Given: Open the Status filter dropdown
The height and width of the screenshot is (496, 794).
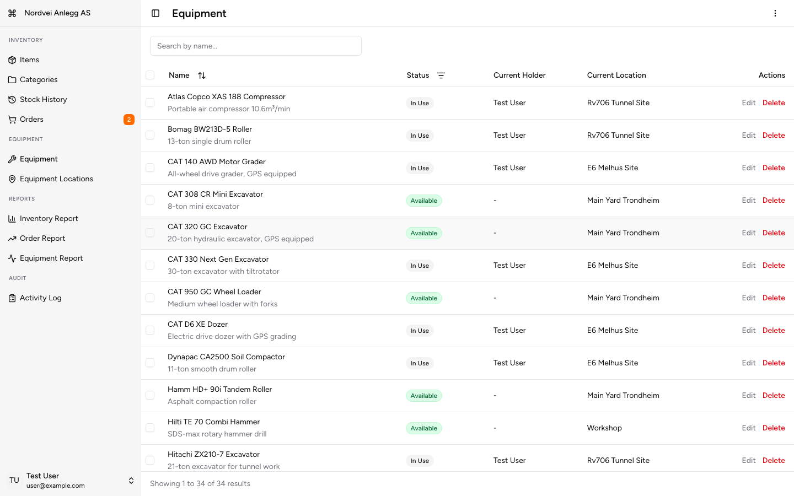Looking at the screenshot, I should pyautogui.click(x=441, y=75).
